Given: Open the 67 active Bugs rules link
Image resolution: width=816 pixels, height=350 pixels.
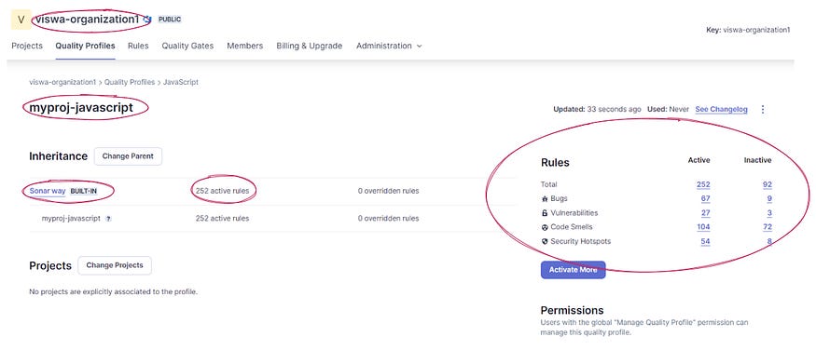Looking at the screenshot, I should point(705,199).
